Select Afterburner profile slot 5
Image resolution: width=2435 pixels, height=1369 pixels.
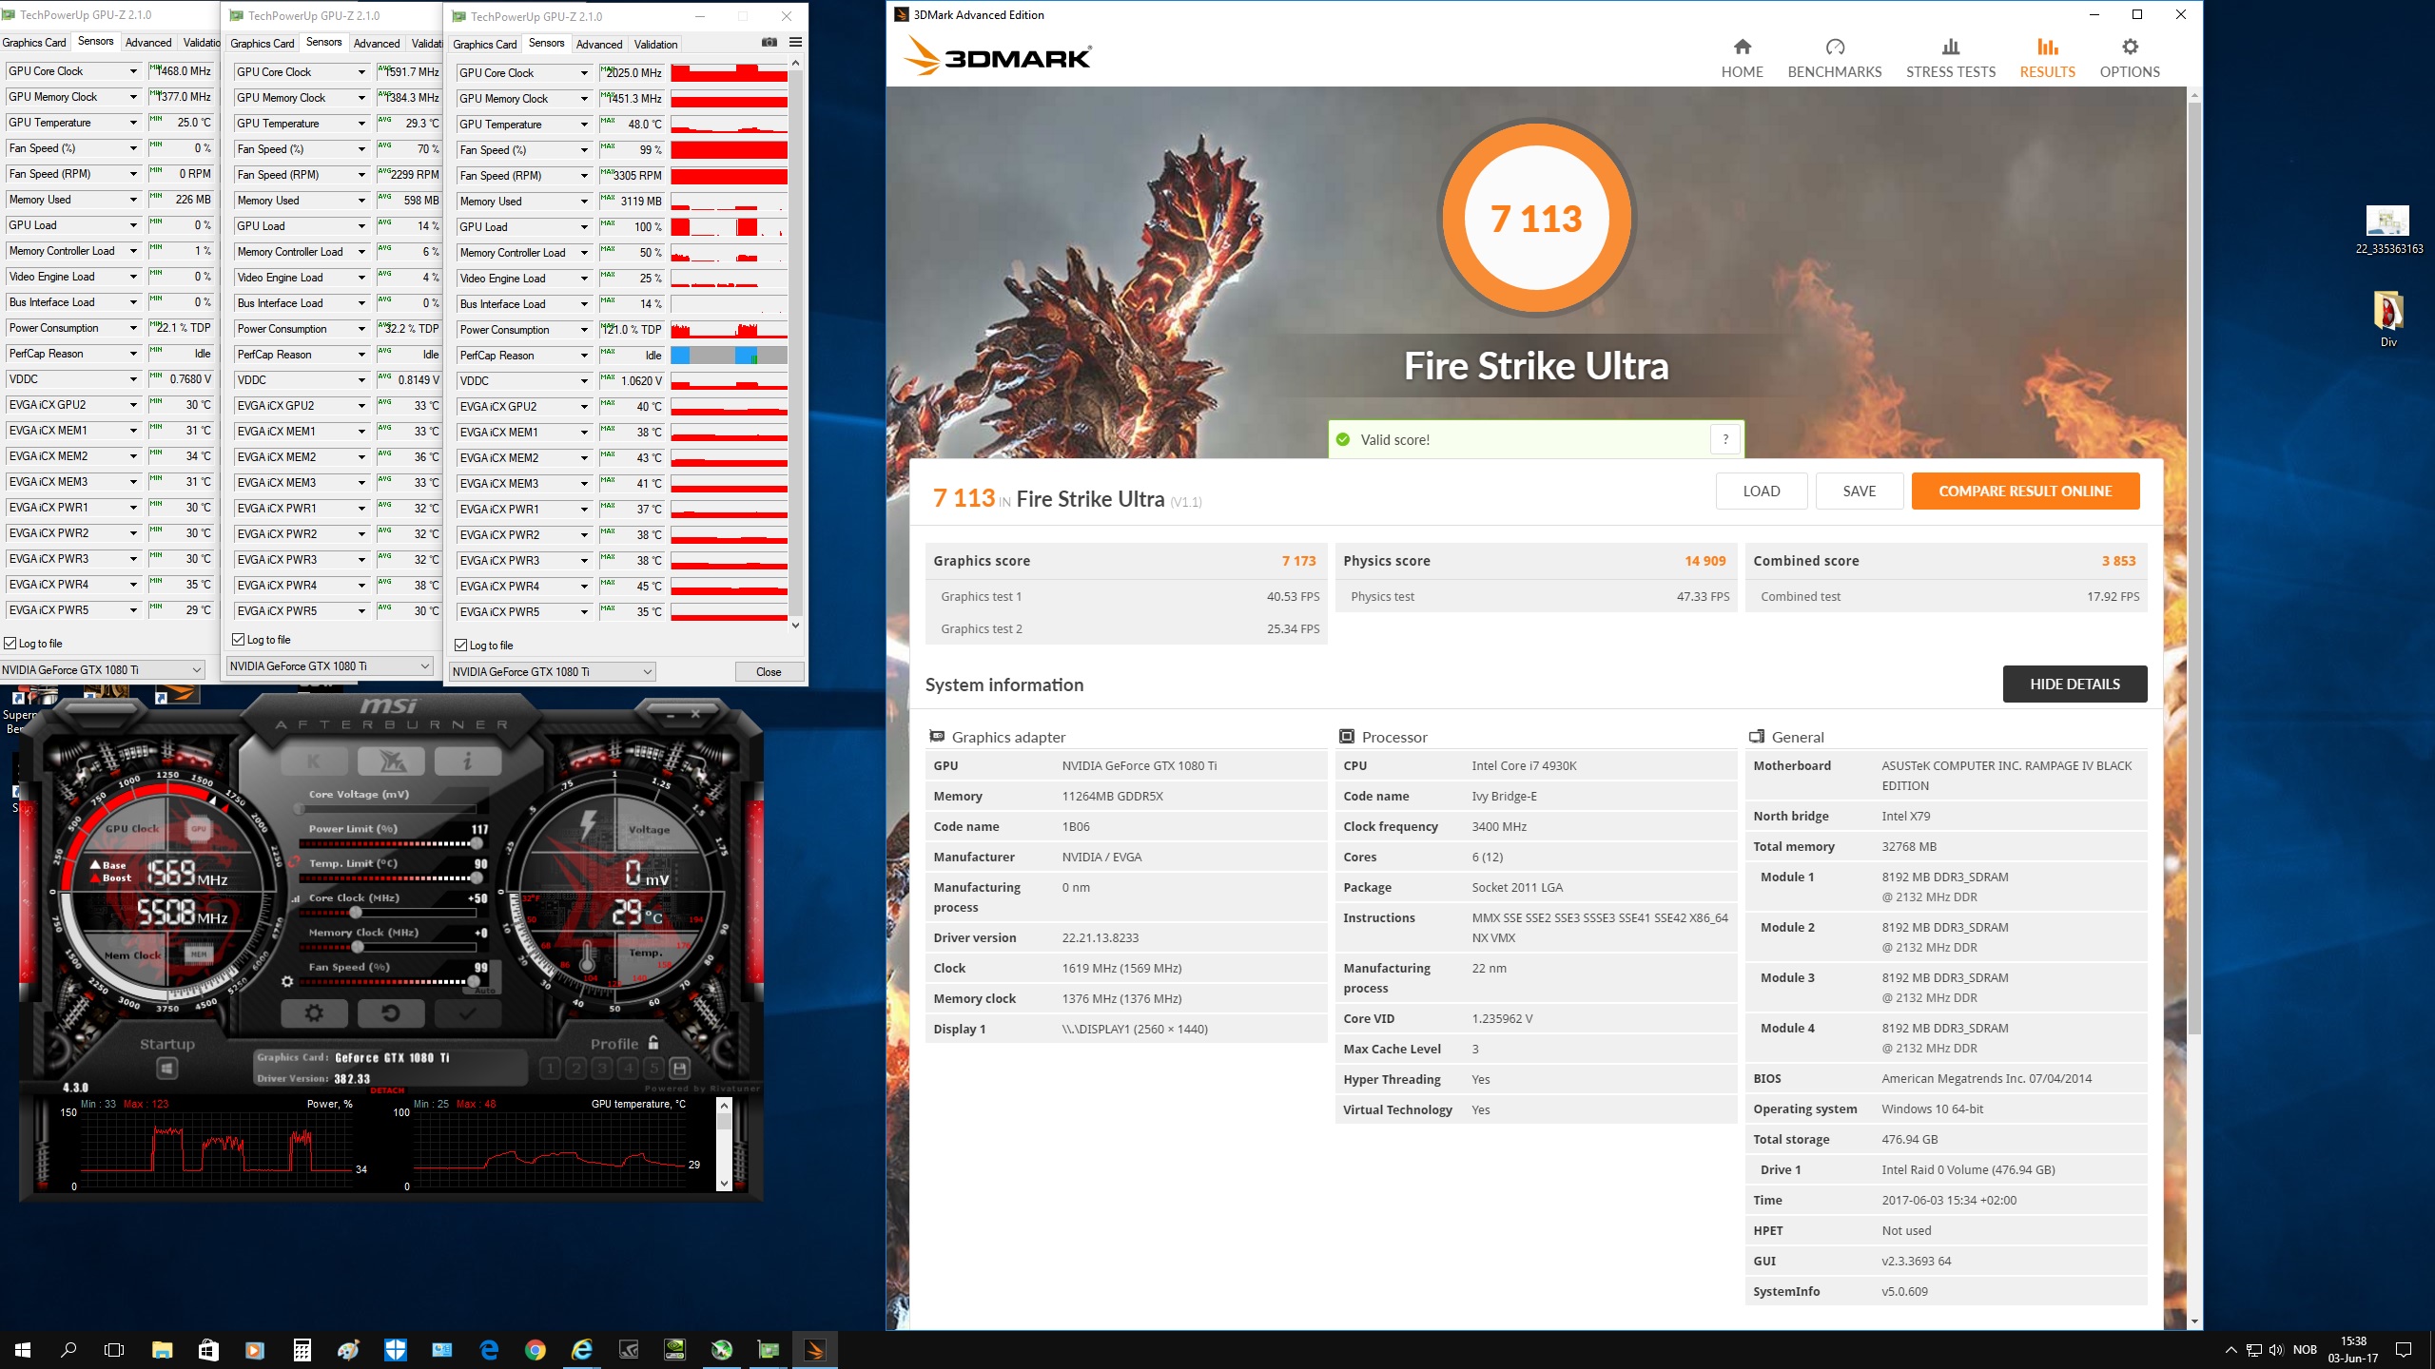pos(653,1069)
